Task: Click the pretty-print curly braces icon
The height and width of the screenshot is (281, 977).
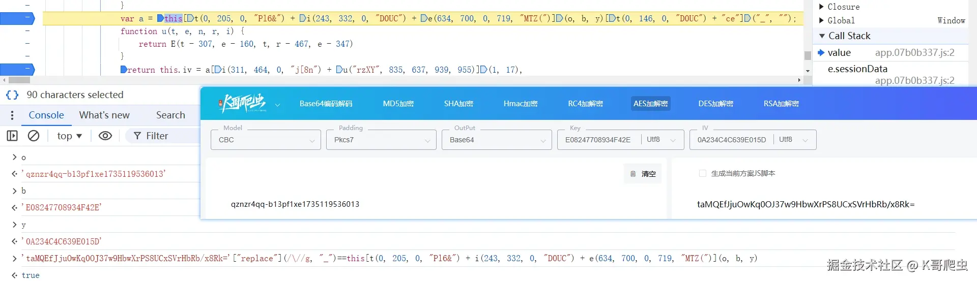Action: pyautogui.click(x=12, y=95)
